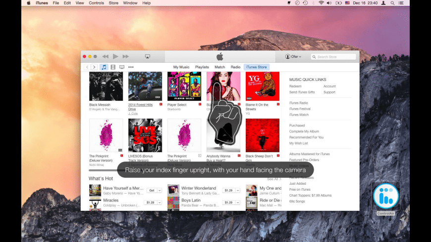Go back with the left chevron button

87,67
